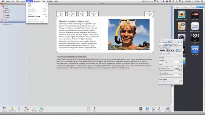Click the Hide Media toolbar icon

pyautogui.click(x=168, y=109)
